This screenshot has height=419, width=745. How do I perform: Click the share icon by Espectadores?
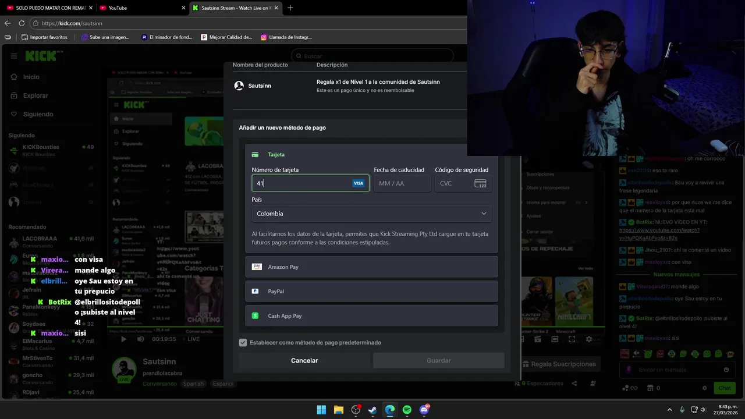[574, 384]
